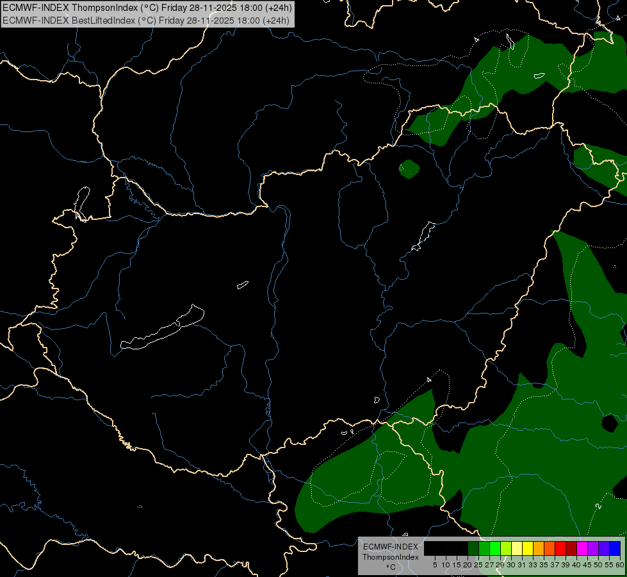Click the legend tick value 60
Viewport: 627px width, 577px height.
tap(620, 565)
